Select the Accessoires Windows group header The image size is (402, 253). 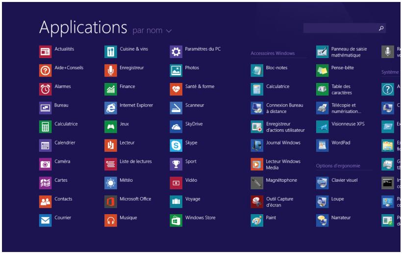click(273, 53)
